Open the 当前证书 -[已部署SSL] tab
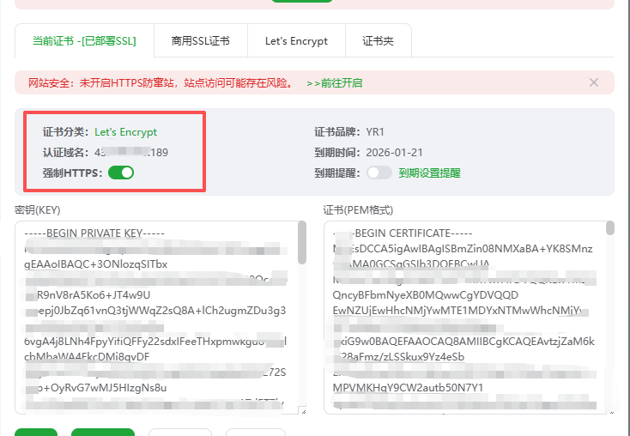Viewport: 630px width, 436px height. coord(84,40)
